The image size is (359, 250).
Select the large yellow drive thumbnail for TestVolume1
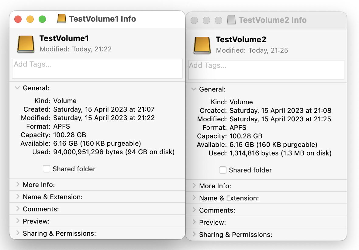(x=26, y=43)
